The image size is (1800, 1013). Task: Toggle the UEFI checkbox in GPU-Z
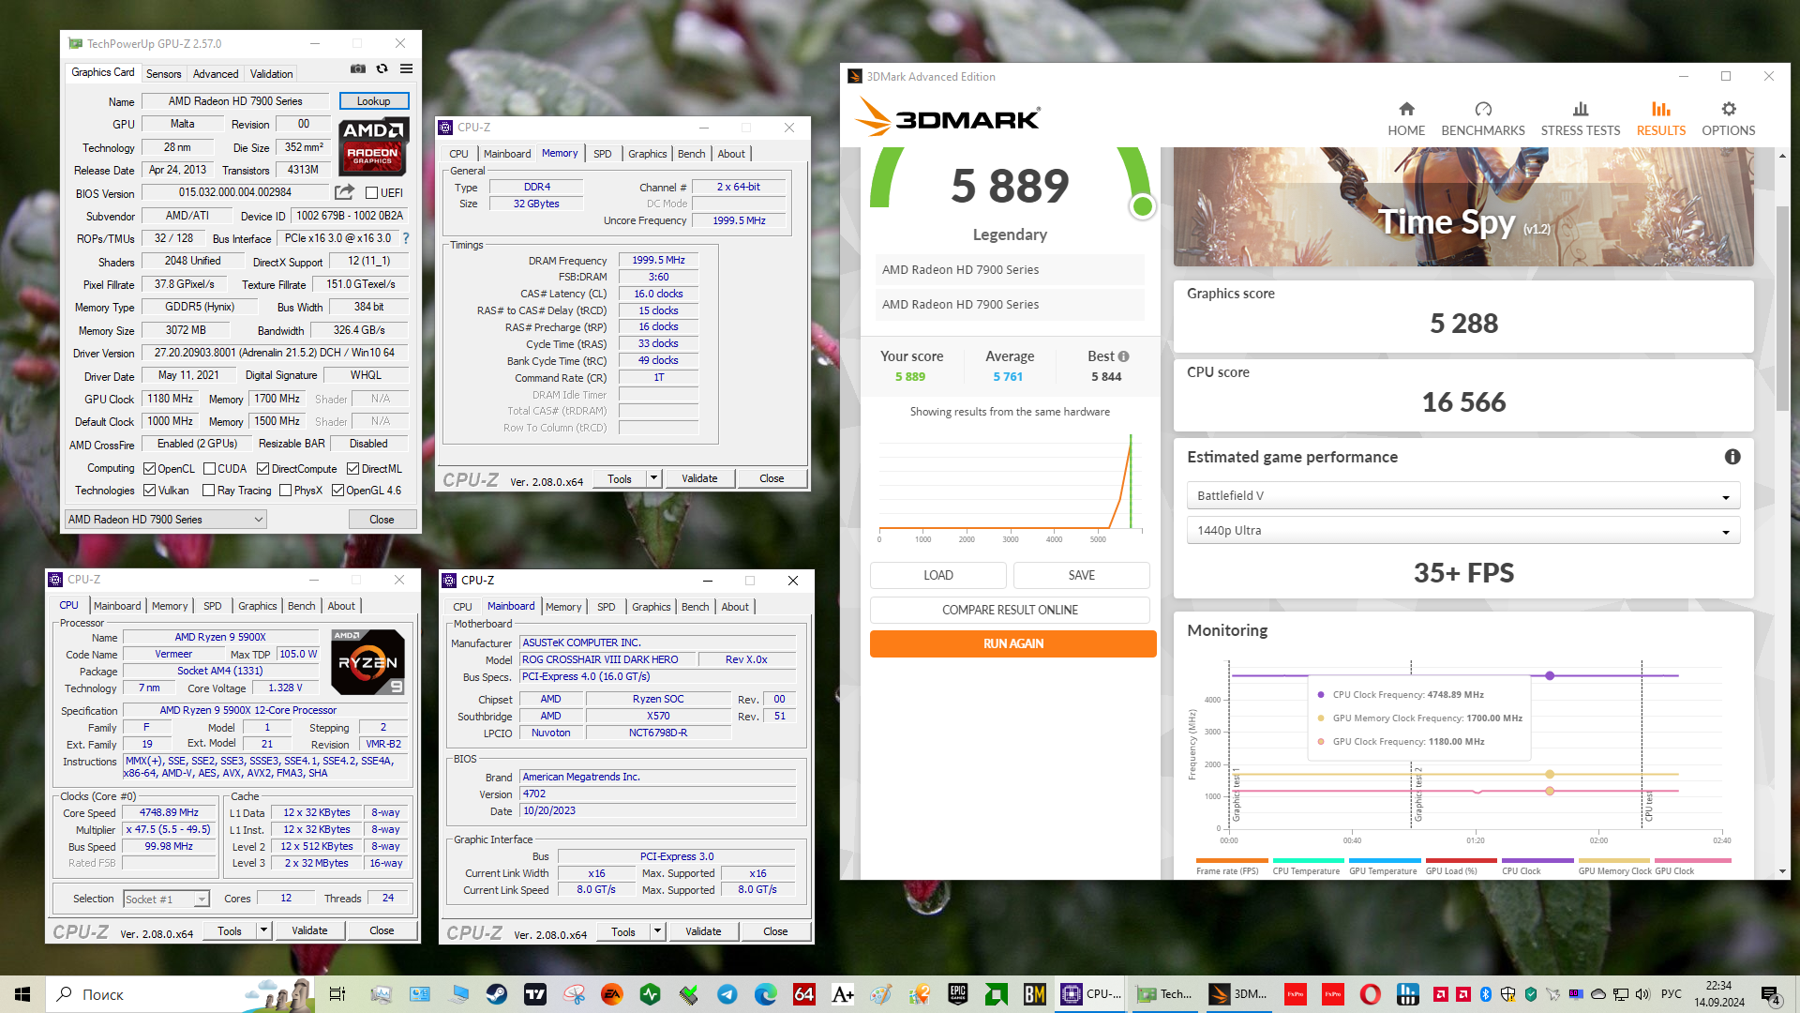click(x=371, y=193)
